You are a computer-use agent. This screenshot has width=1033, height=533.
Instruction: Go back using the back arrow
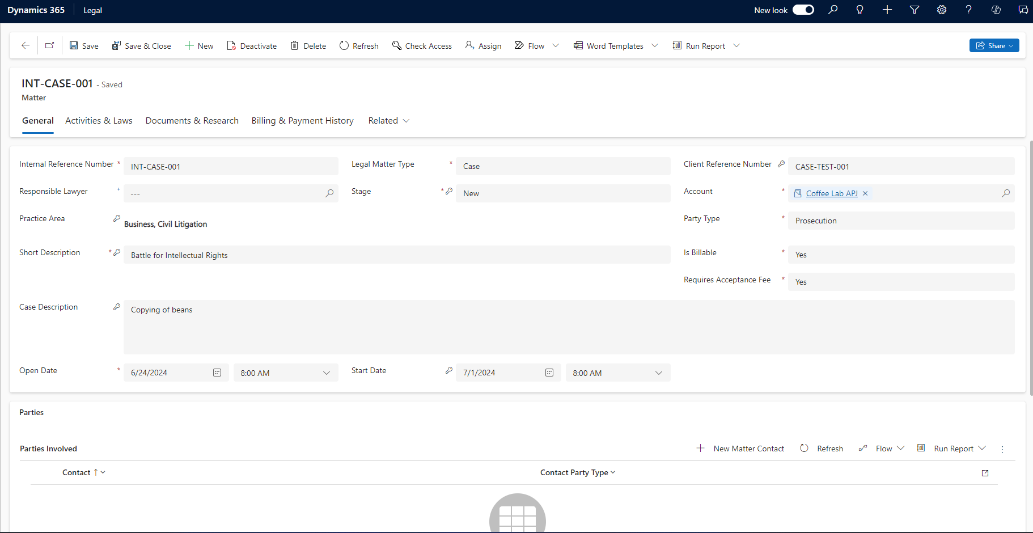25,46
